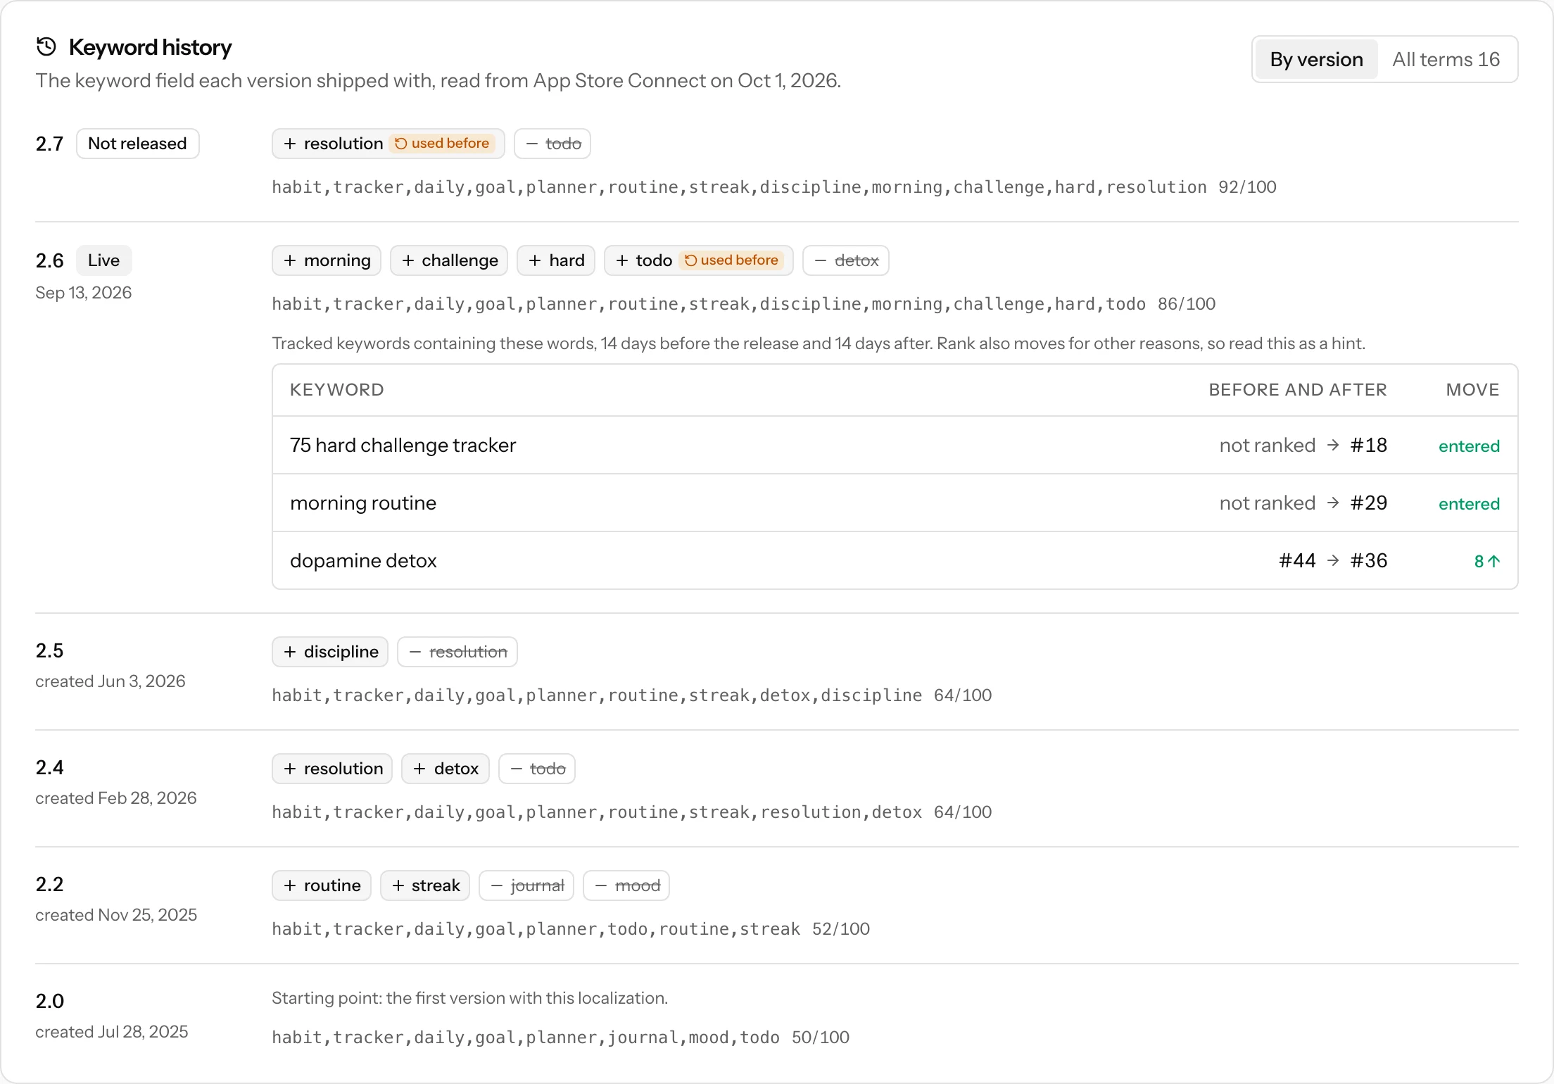Click the version 2.6 keyword string 86/100

(744, 304)
